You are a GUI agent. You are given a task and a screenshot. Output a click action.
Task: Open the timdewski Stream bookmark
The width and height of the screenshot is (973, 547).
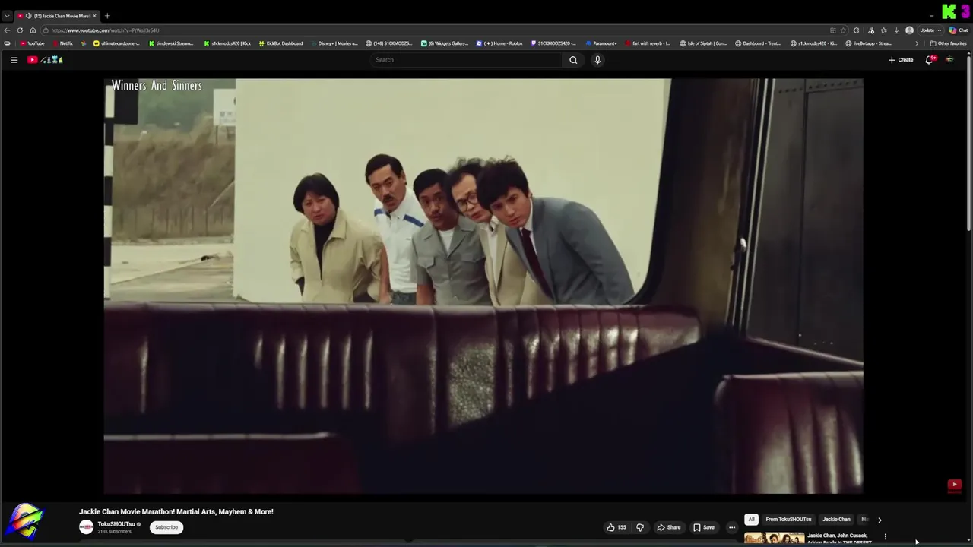click(x=171, y=43)
